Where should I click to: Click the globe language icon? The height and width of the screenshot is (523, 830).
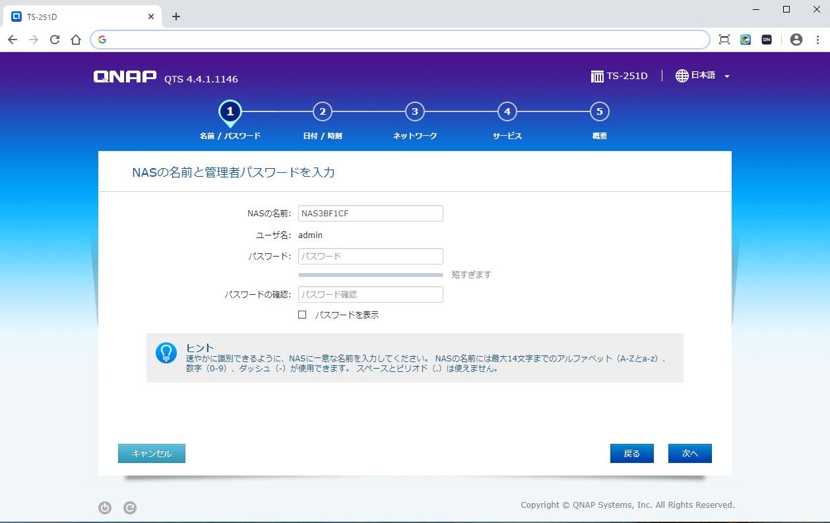682,76
